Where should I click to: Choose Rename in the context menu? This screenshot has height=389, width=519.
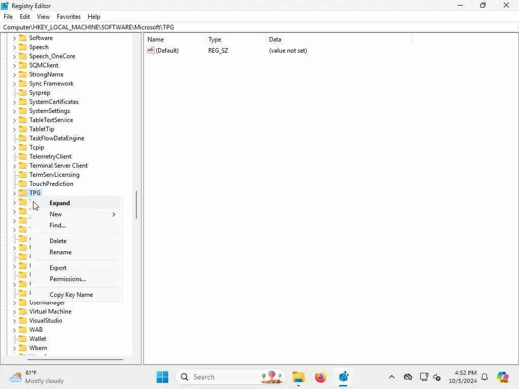[78, 252]
